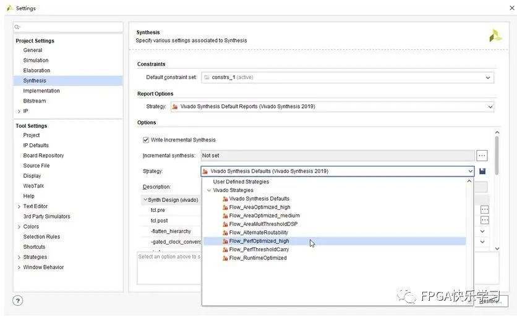Collapse the Vivado Strategies tree group
The width and height of the screenshot is (517, 318).
point(209,190)
